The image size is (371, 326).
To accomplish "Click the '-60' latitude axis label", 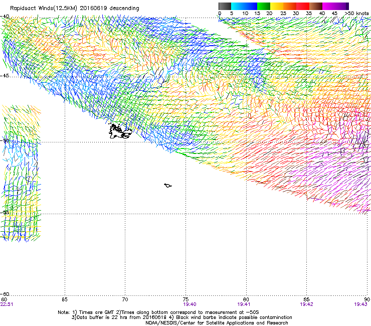I will coord(5,294).
